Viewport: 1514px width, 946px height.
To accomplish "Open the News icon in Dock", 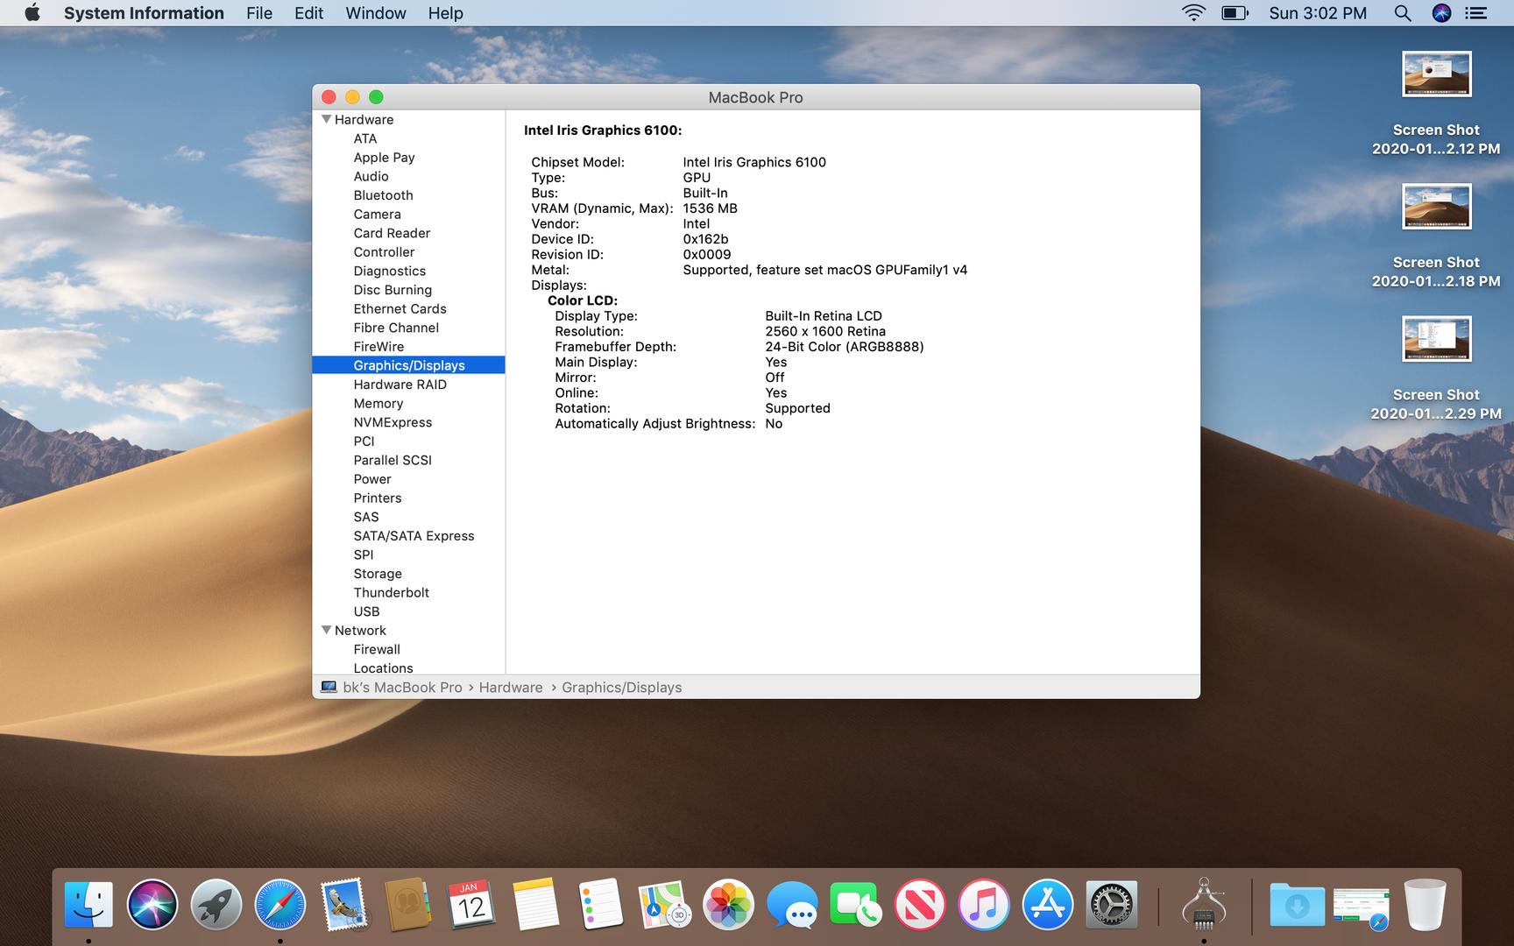I will (x=920, y=905).
